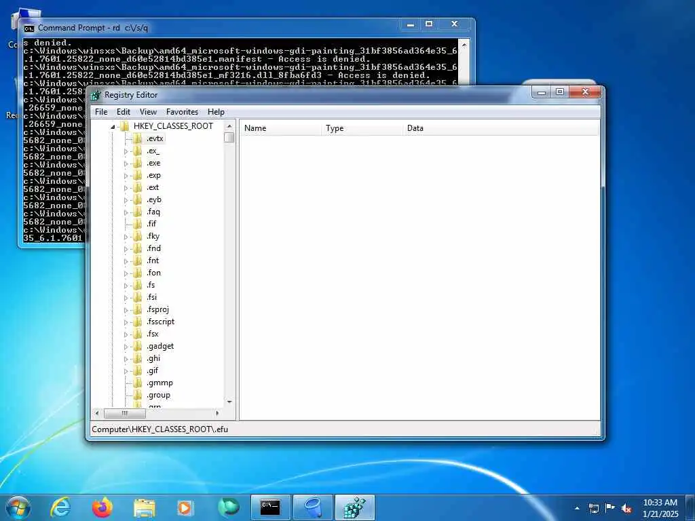Click the Type column header
This screenshot has width=695, height=521.
point(362,128)
